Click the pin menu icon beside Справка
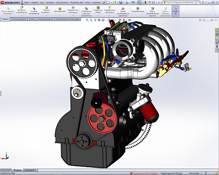This screenshot has width=219, height=175. point(104,2)
